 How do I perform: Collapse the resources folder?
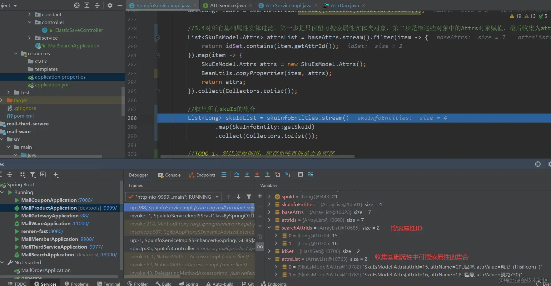16,53
